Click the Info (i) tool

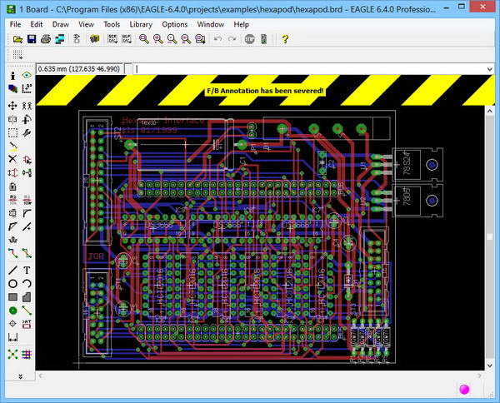(12, 76)
